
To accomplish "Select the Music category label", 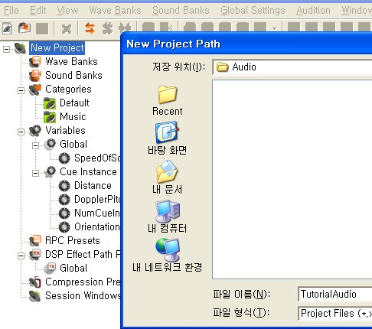I will coord(73,117).
